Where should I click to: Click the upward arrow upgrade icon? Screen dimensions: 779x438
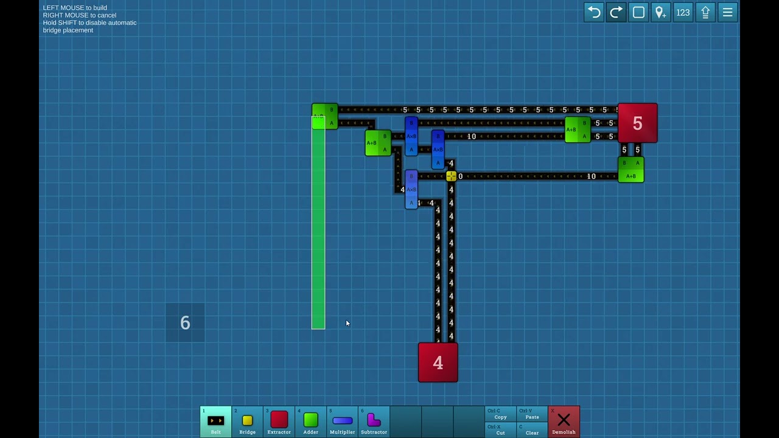point(705,12)
